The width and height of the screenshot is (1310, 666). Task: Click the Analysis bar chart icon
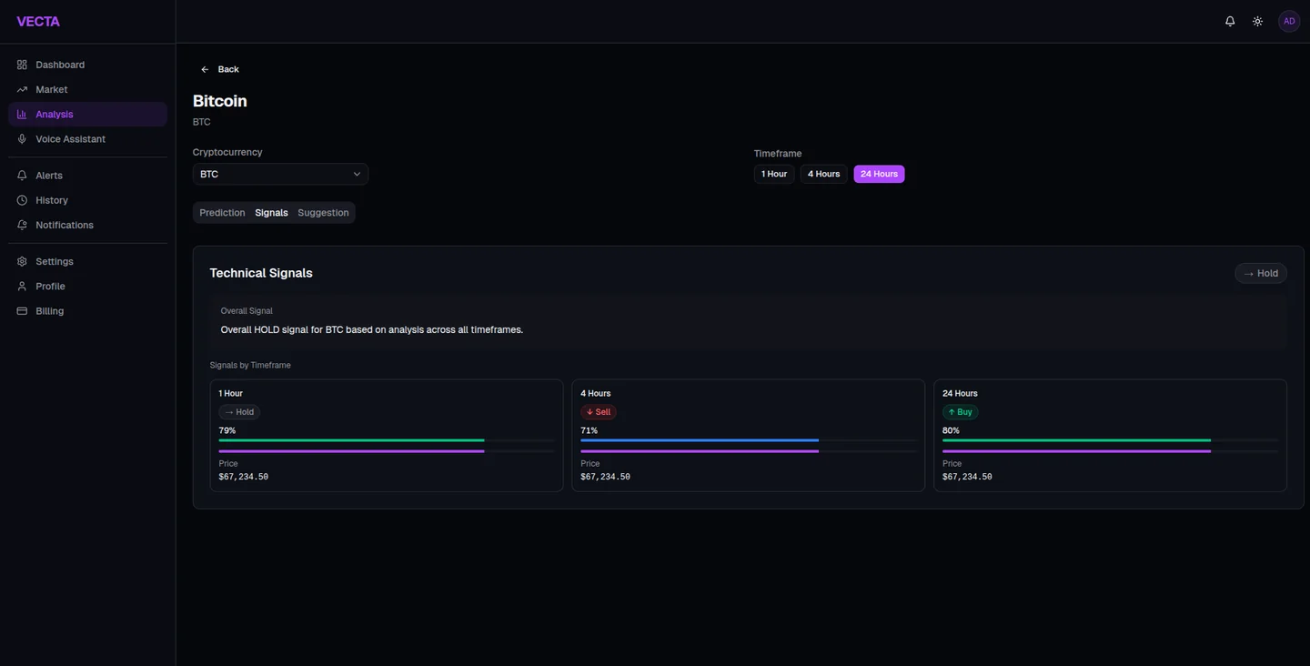(22, 114)
